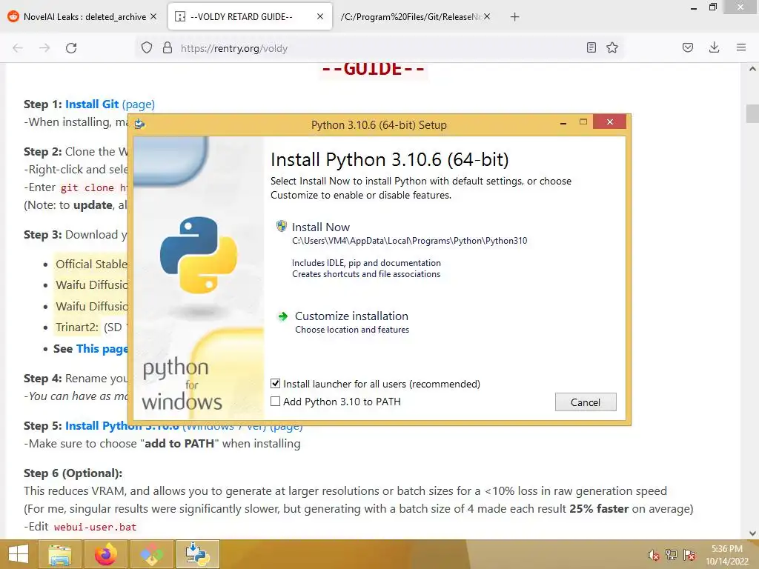Choose Customize installation option

(x=351, y=316)
